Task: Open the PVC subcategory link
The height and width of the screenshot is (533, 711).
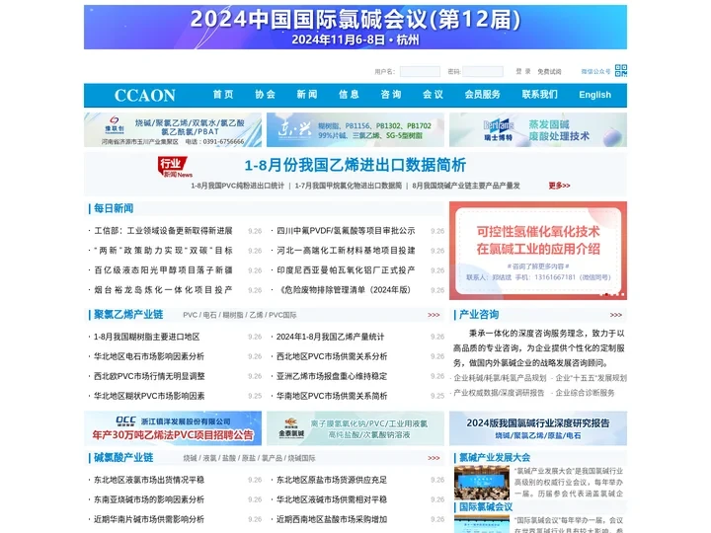Action: click(x=190, y=315)
